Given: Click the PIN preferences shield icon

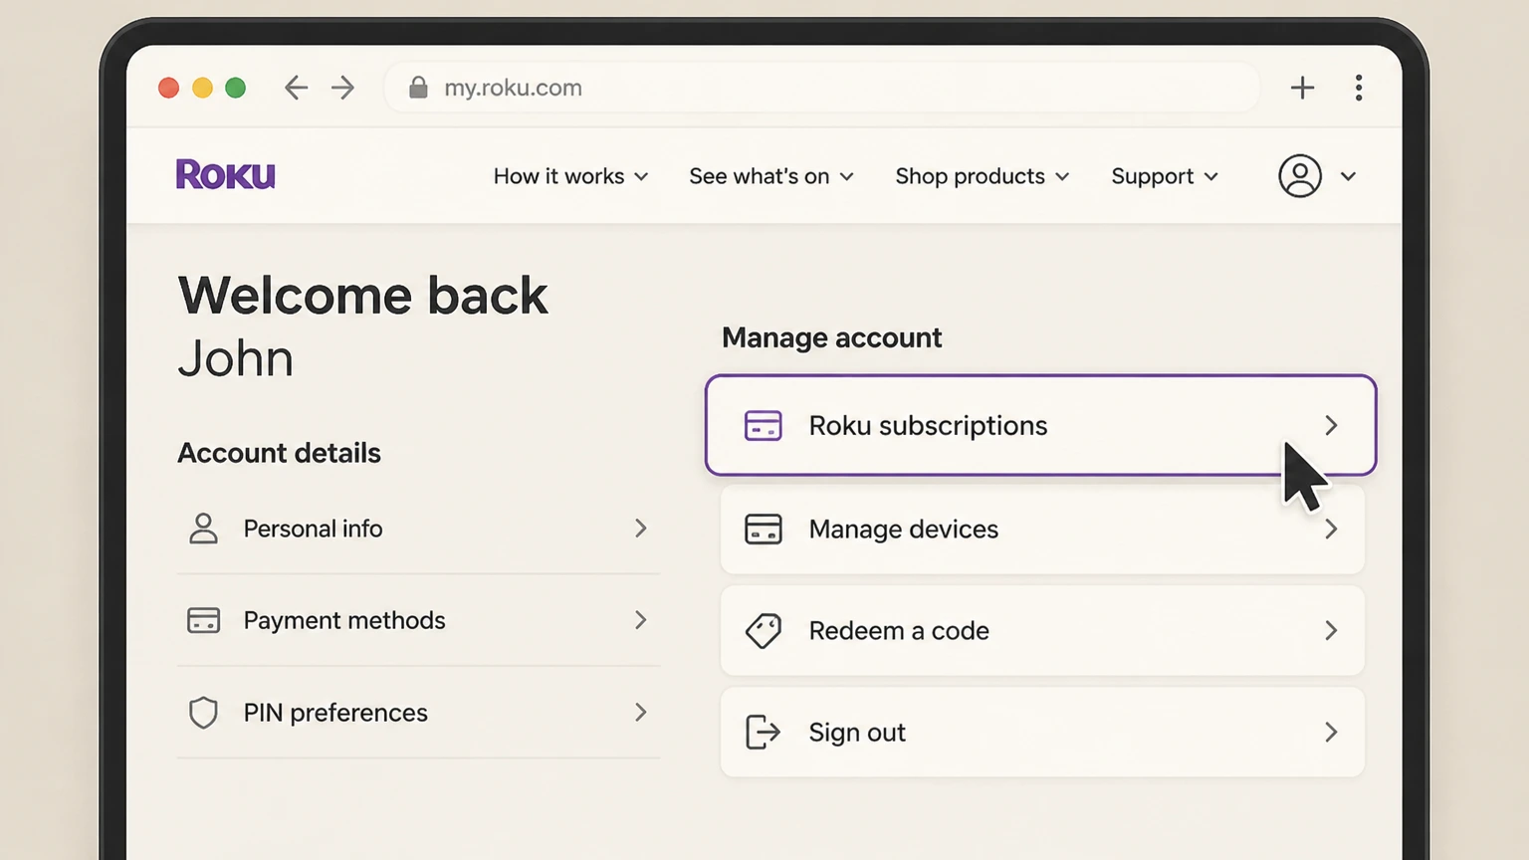Looking at the screenshot, I should pyautogui.click(x=203, y=713).
